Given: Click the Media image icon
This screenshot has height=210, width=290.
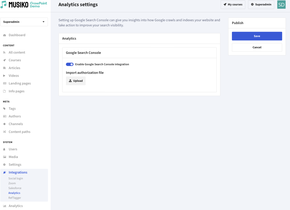Looking at the screenshot, I should point(5,157).
